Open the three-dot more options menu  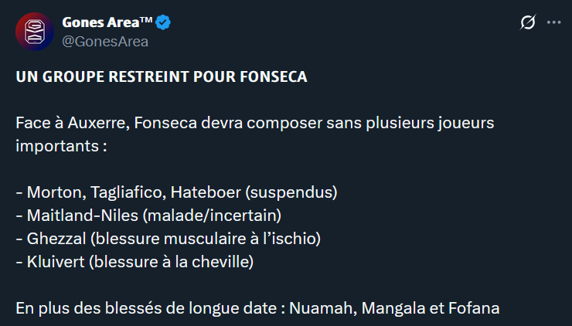click(x=553, y=23)
